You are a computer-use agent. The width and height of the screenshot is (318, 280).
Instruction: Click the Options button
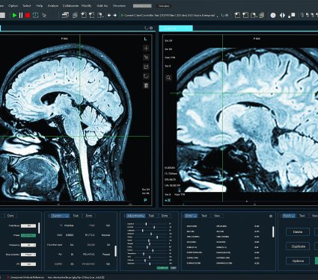tap(298, 261)
